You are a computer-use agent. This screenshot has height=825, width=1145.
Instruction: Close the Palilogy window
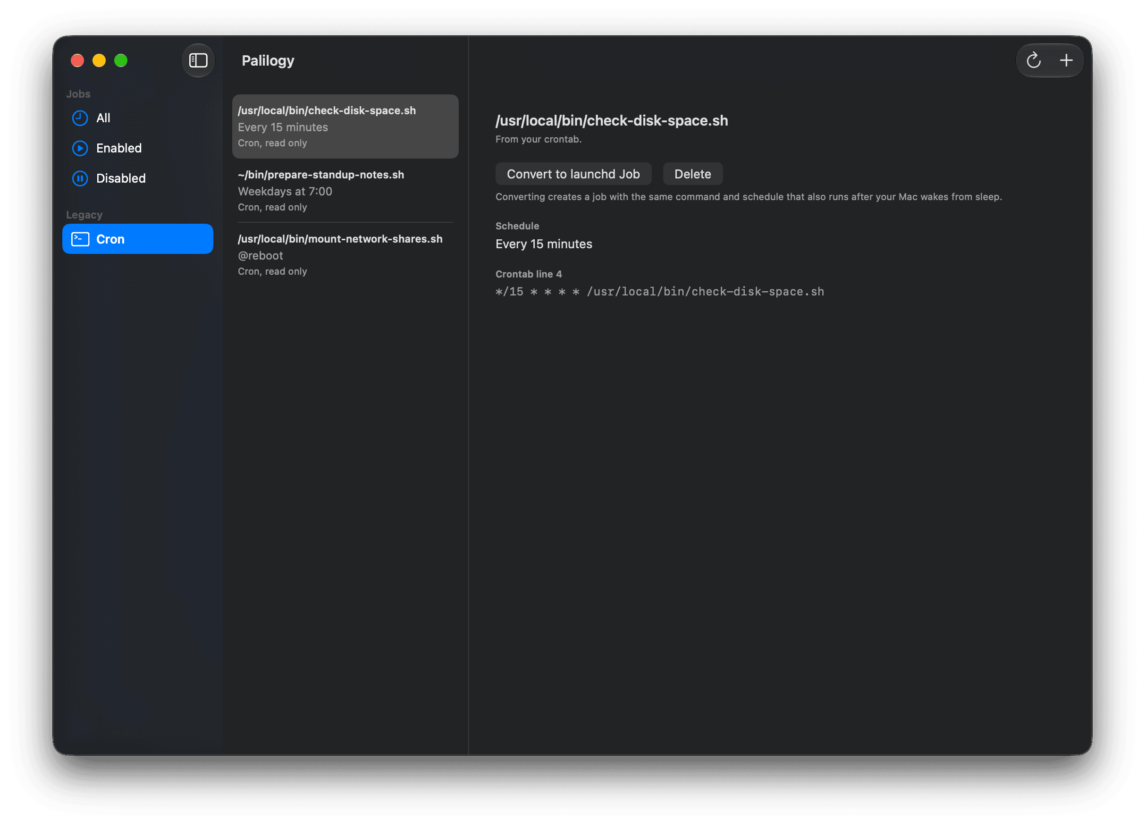77,60
